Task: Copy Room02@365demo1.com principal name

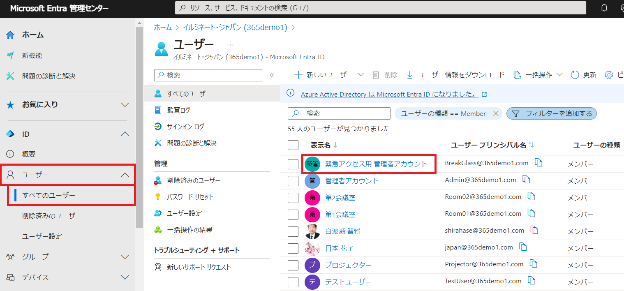Action: coord(532,196)
